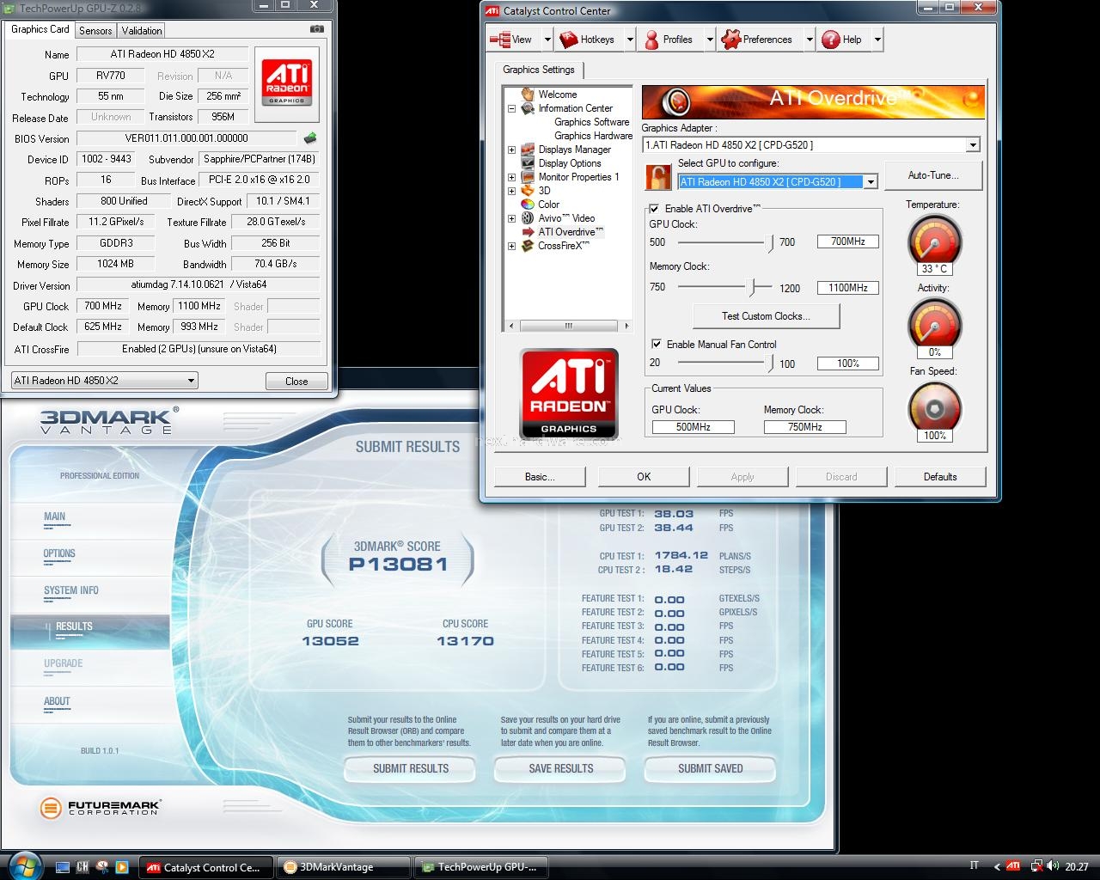Screen dimensions: 1100x880
Task: Click the Information Center magnifier icon
Action: [x=528, y=108]
